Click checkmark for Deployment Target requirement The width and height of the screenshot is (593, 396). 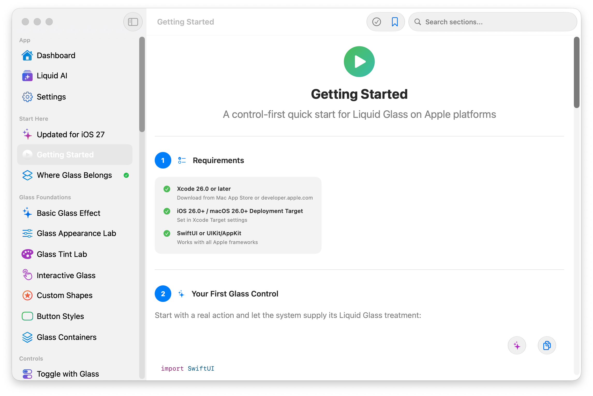tap(167, 211)
